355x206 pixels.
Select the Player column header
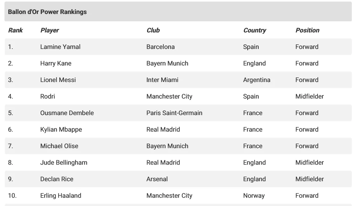[50, 30]
